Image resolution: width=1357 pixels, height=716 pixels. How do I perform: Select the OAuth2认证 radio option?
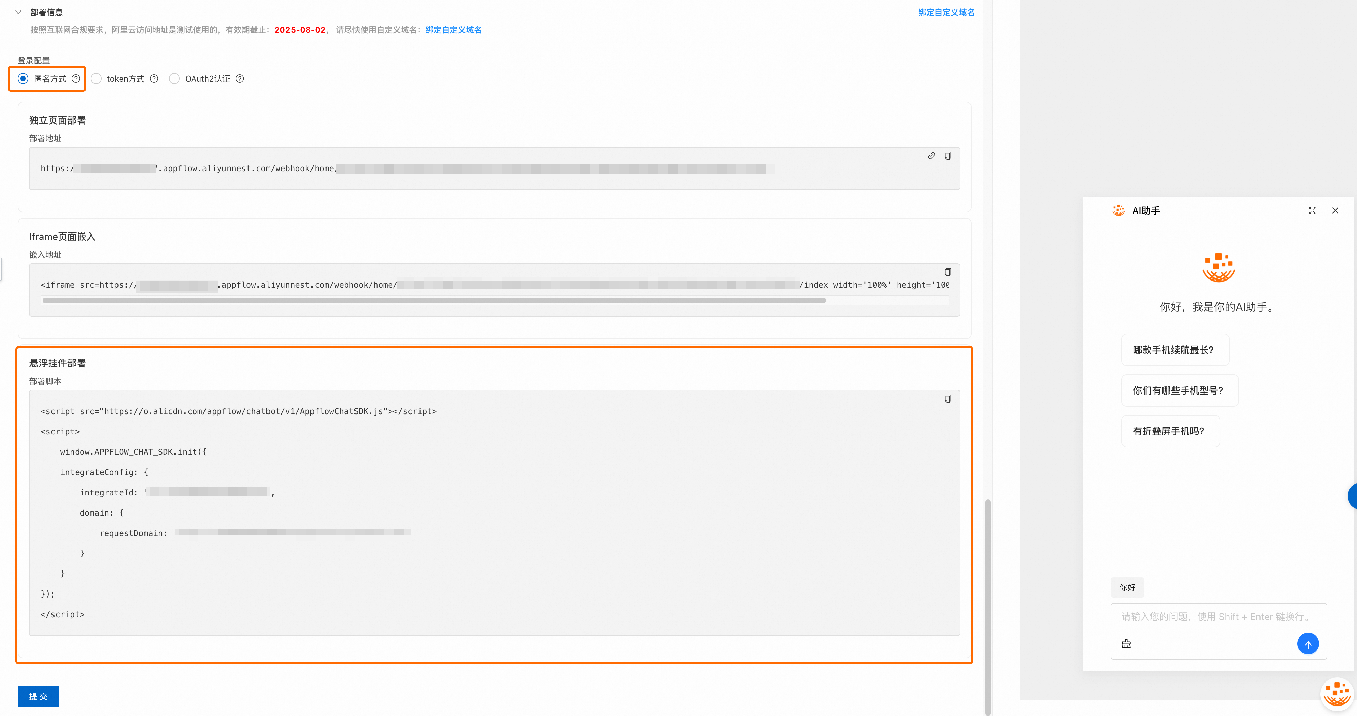coord(174,79)
